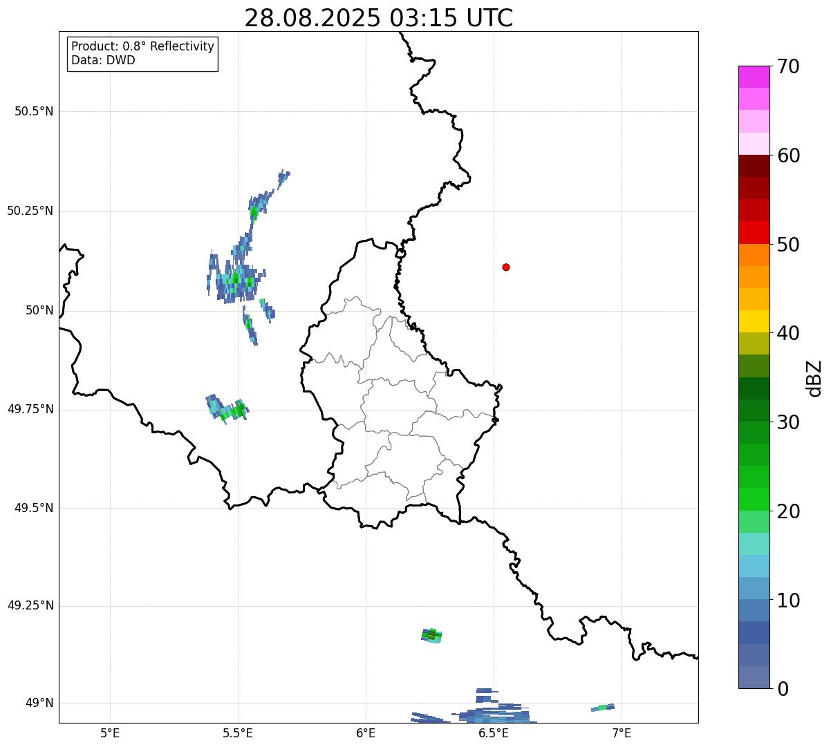Click the magenta swatch at top of colorbar
Screen dimensions: 831x747
click(x=754, y=77)
